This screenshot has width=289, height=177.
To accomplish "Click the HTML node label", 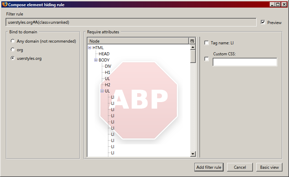I will (x=98, y=47).
